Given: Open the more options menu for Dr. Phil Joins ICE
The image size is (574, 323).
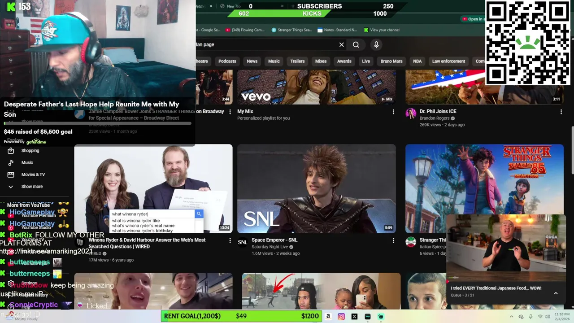Looking at the screenshot, I should pos(561,112).
